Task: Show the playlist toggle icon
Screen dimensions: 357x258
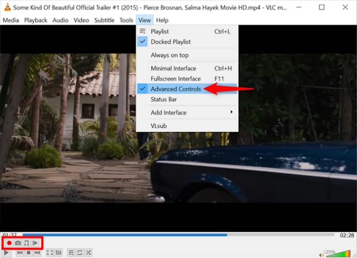Action: coord(71,252)
